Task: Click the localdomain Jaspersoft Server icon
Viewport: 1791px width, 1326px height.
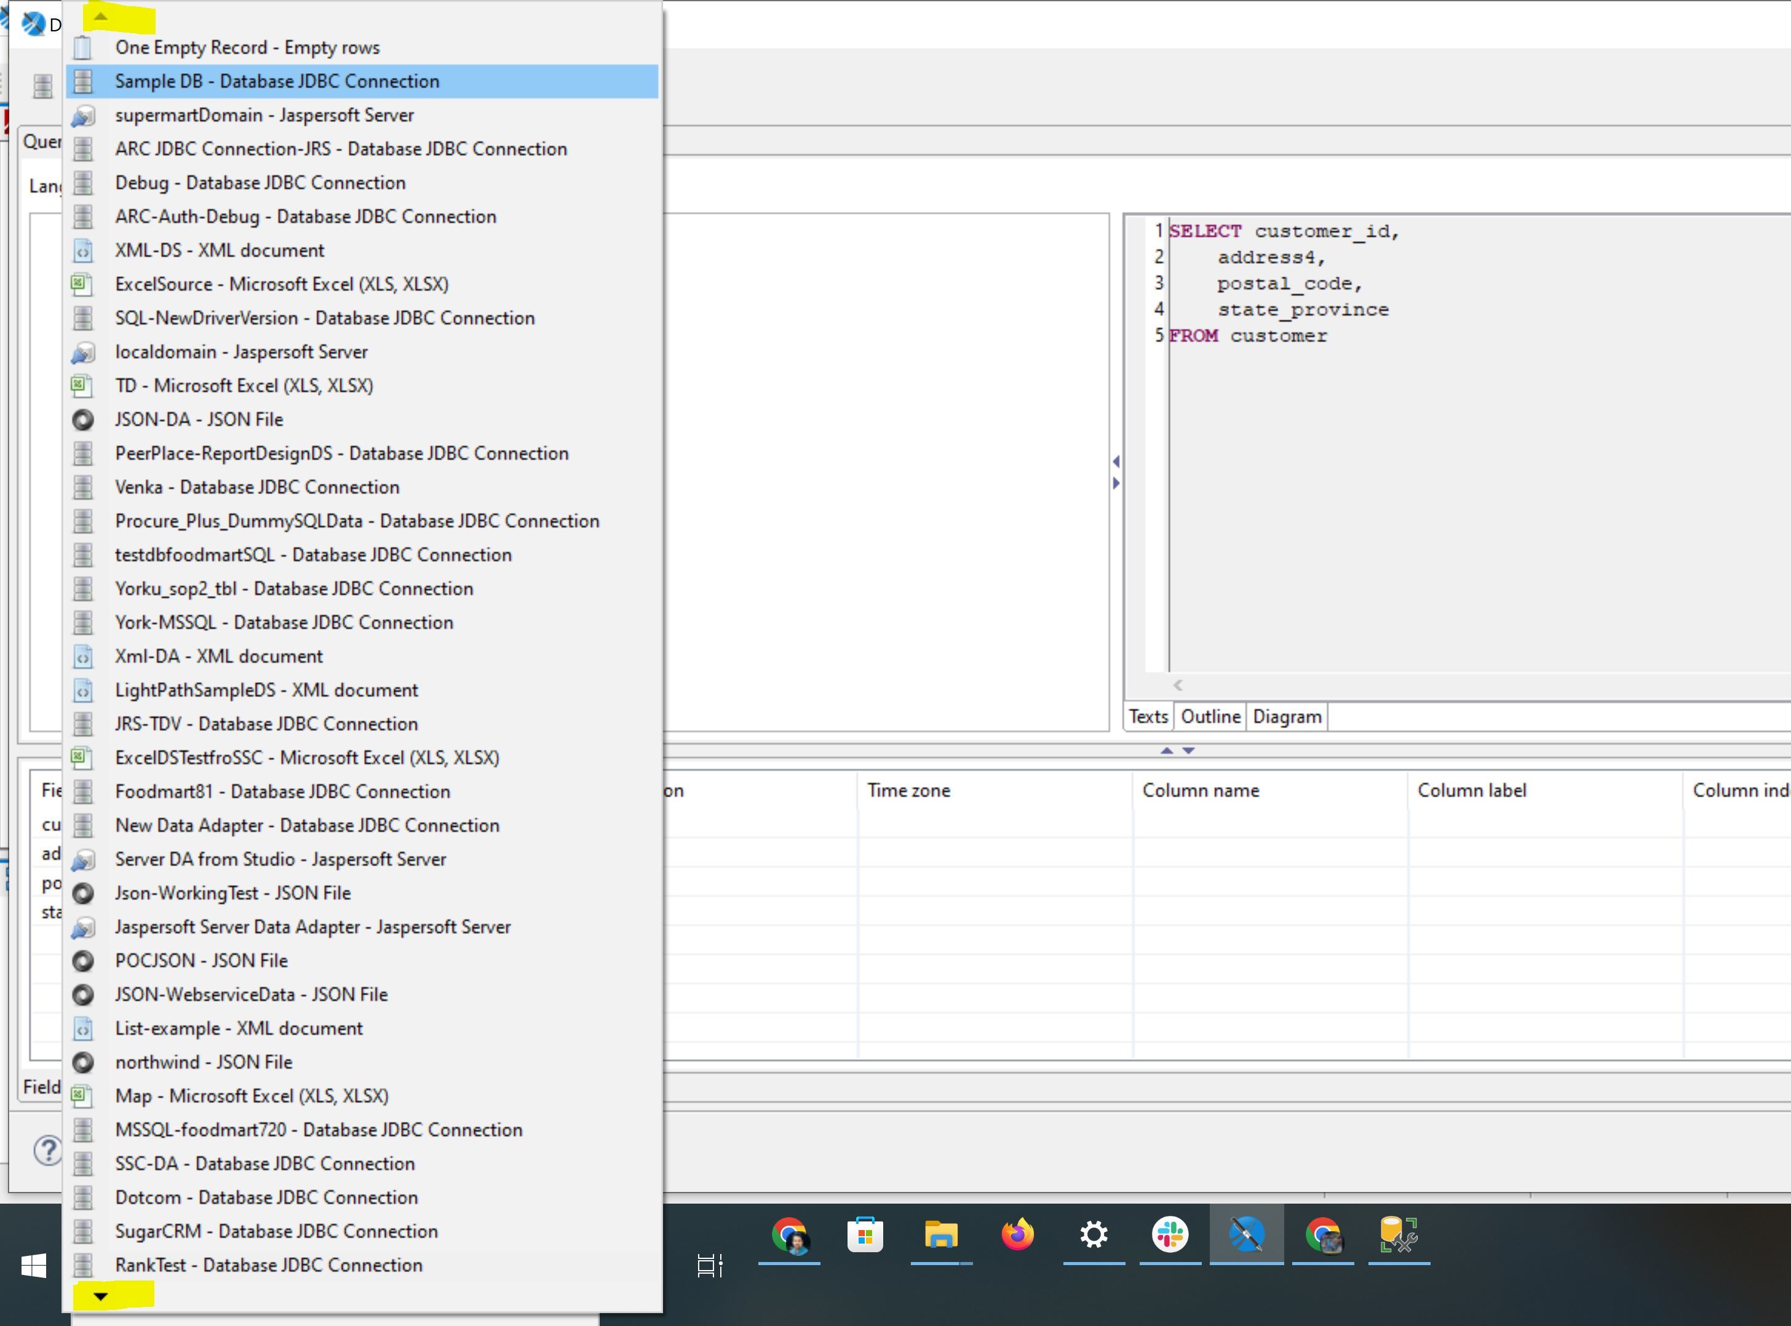Action: [82, 352]
